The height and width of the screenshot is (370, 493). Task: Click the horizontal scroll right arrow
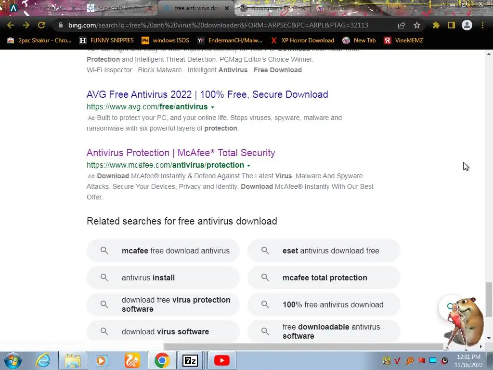(481, 346)
